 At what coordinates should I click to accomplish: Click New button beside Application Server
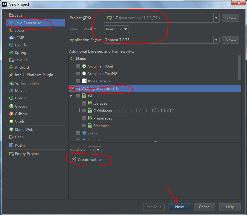click(x=231, y=40)
